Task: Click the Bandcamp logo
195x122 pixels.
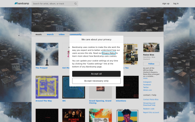Action: click(22, 4)
